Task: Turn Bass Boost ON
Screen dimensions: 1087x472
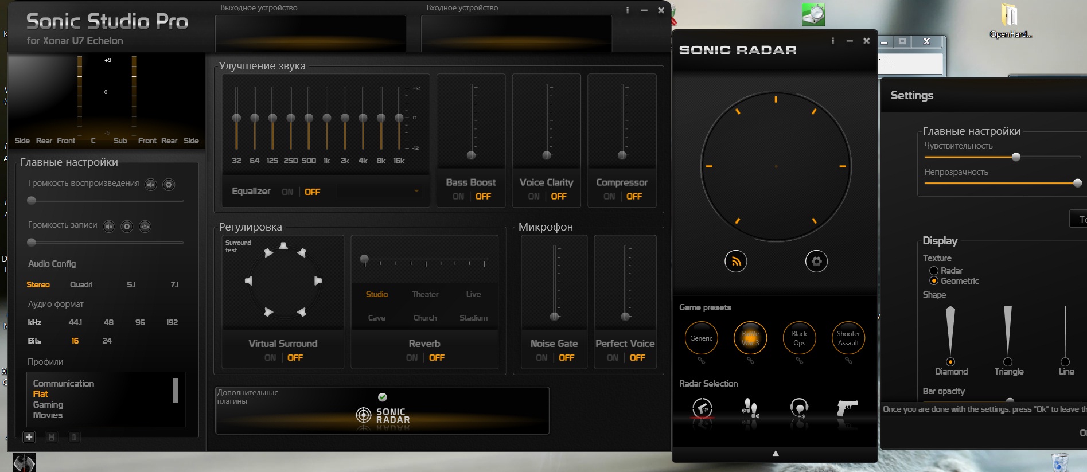Action: tap(458, 196)
